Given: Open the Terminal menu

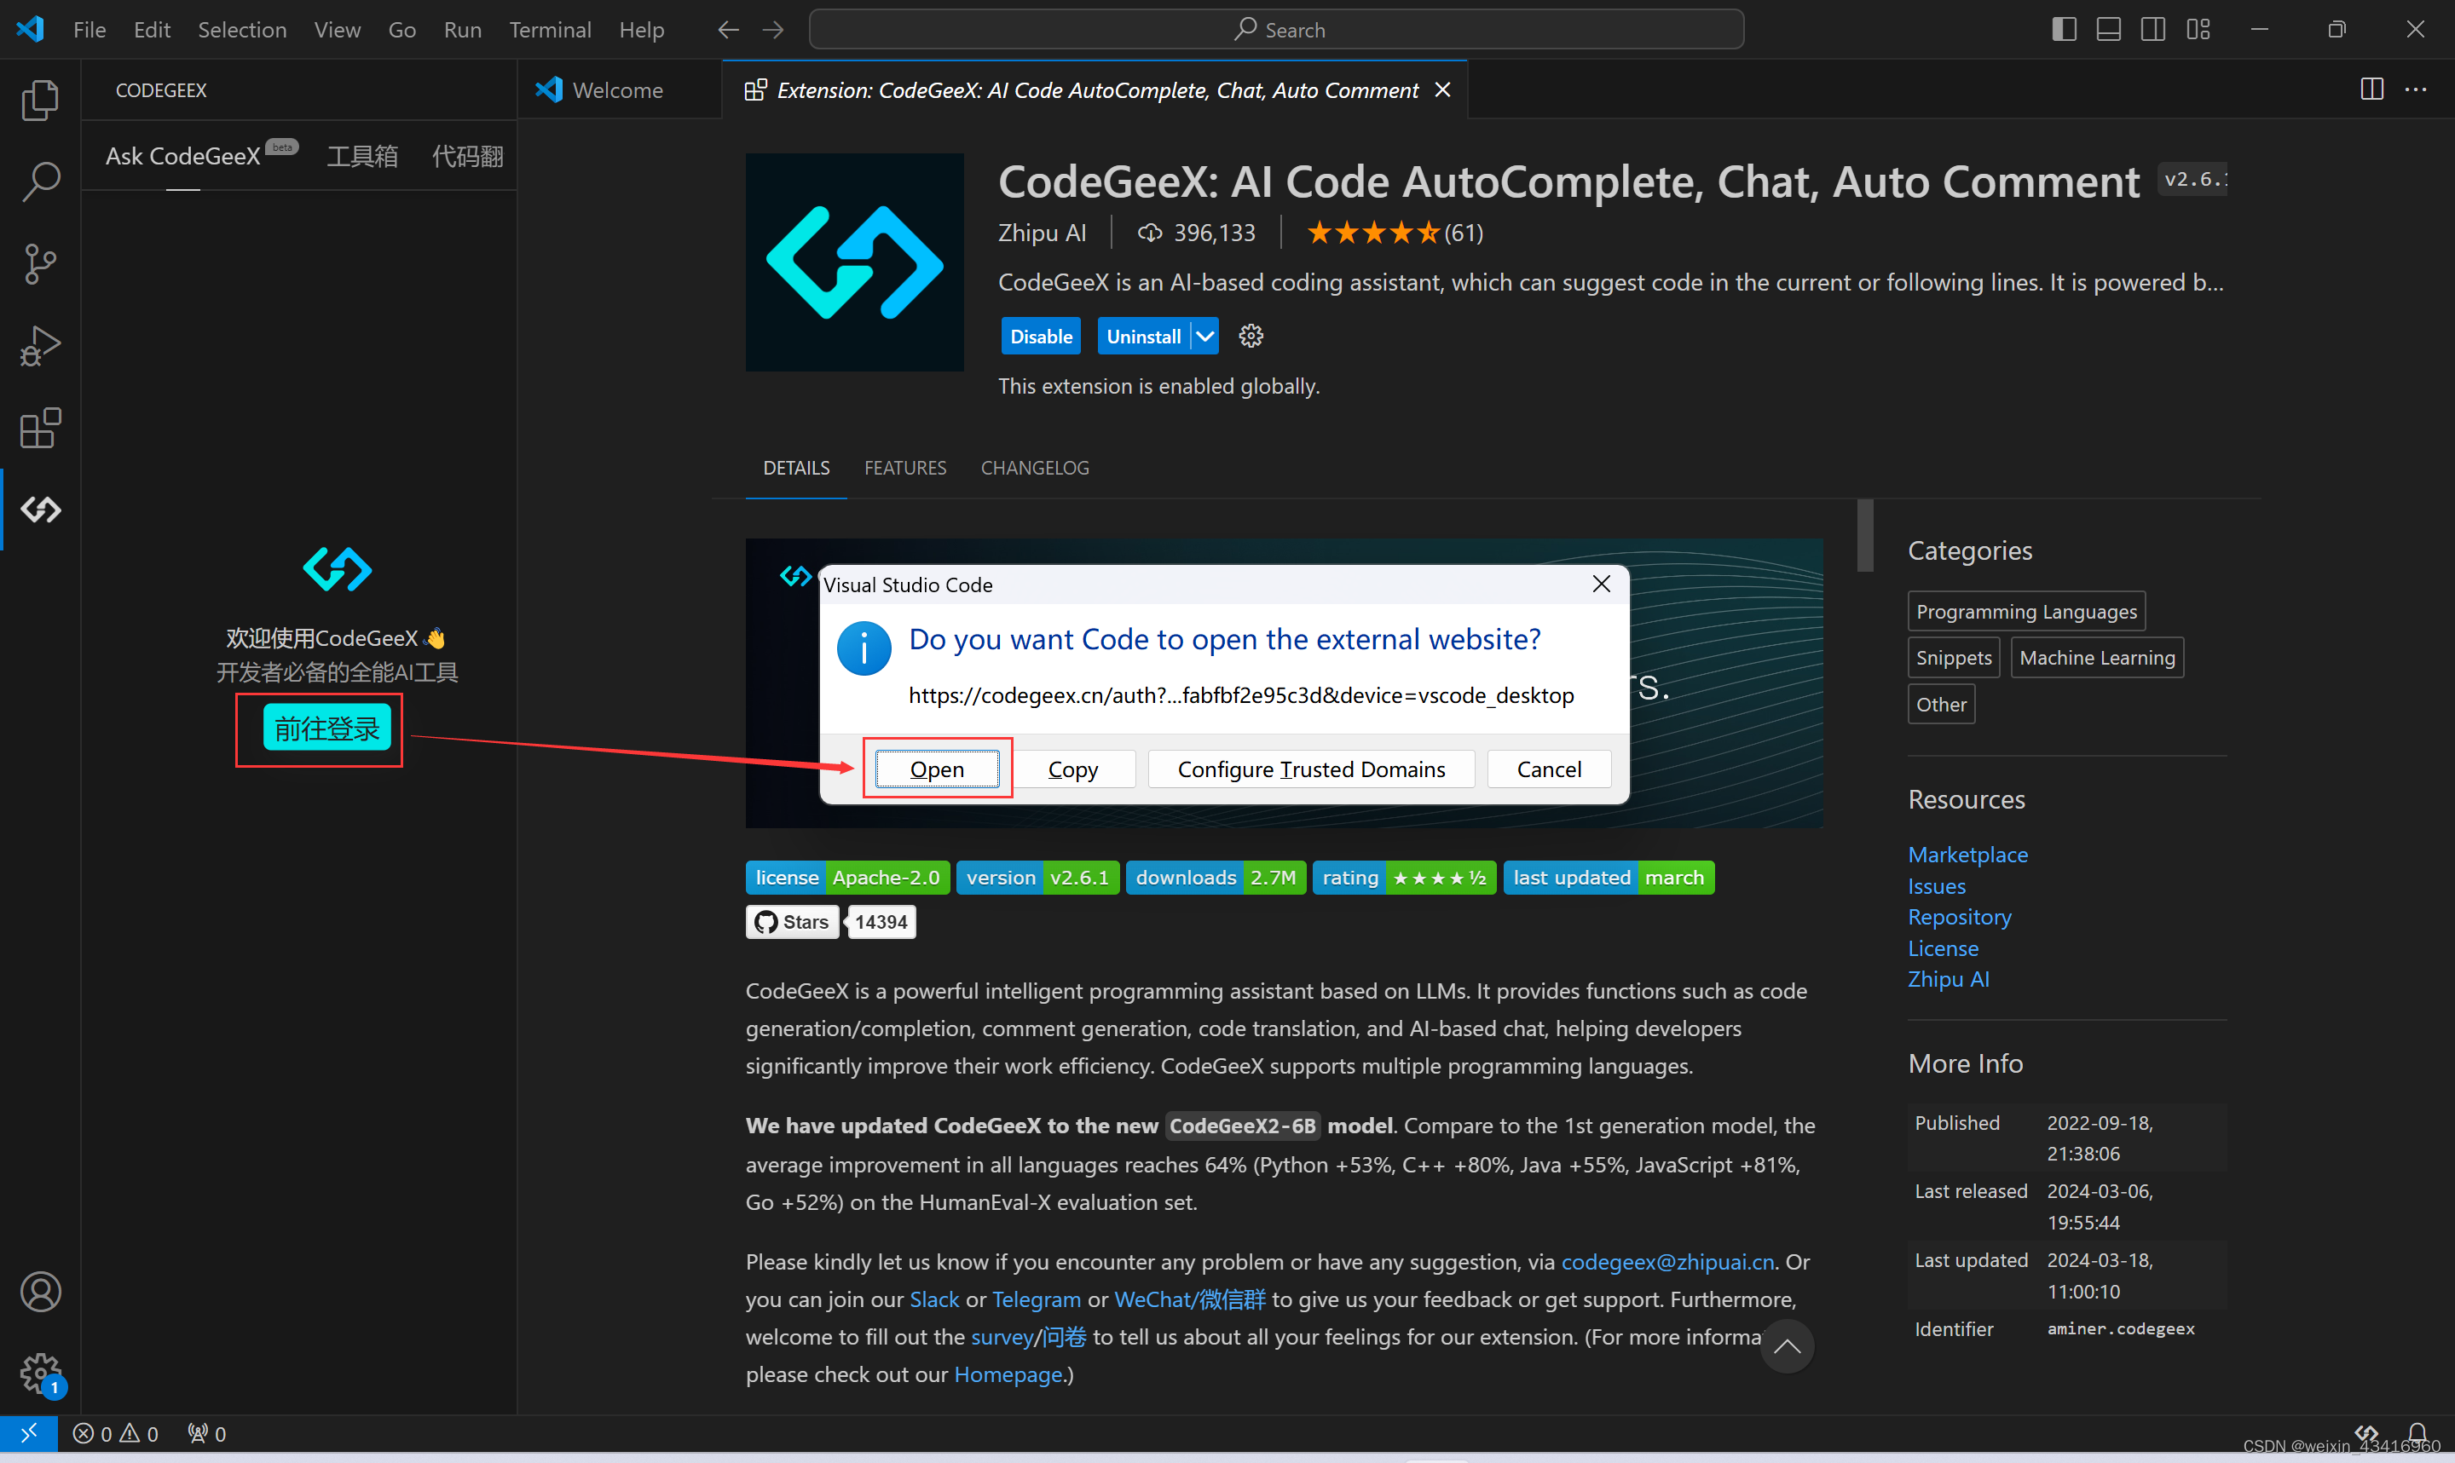Looking at the screenshot, I should click(x=549, y=30).
